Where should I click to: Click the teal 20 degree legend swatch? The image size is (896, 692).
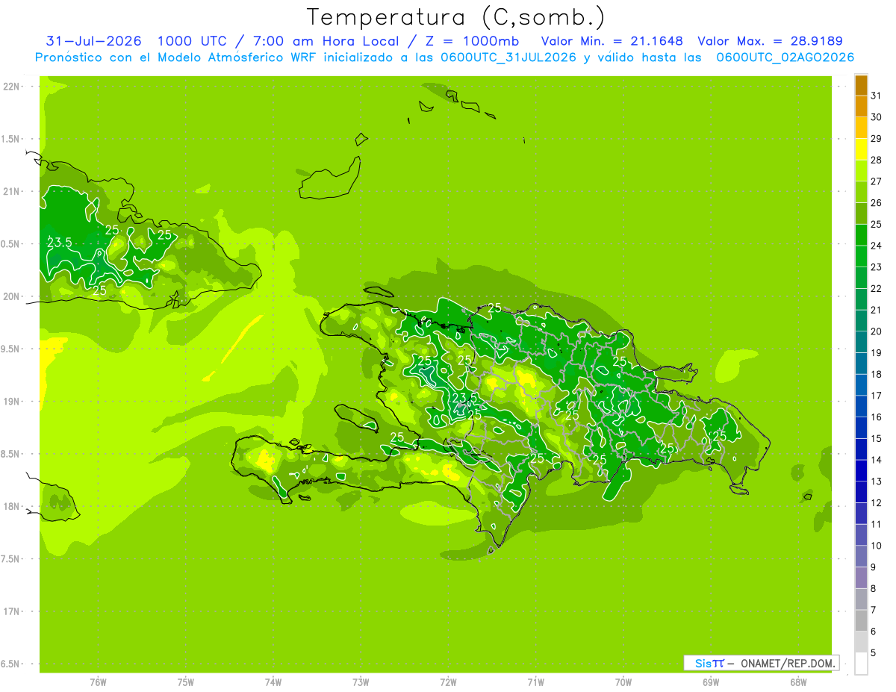(861, 321)
